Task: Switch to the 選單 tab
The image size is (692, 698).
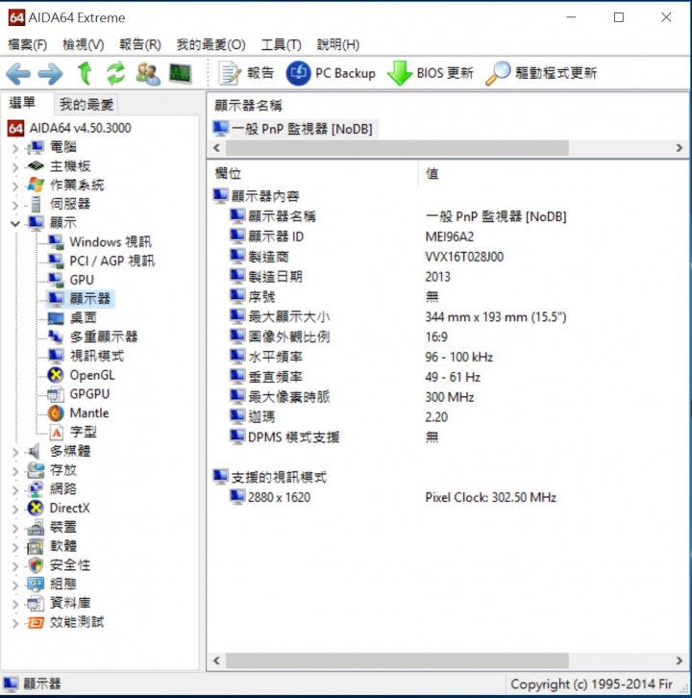Action: (23, 103)
